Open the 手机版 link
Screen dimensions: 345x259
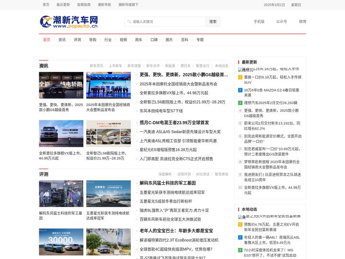259,22
